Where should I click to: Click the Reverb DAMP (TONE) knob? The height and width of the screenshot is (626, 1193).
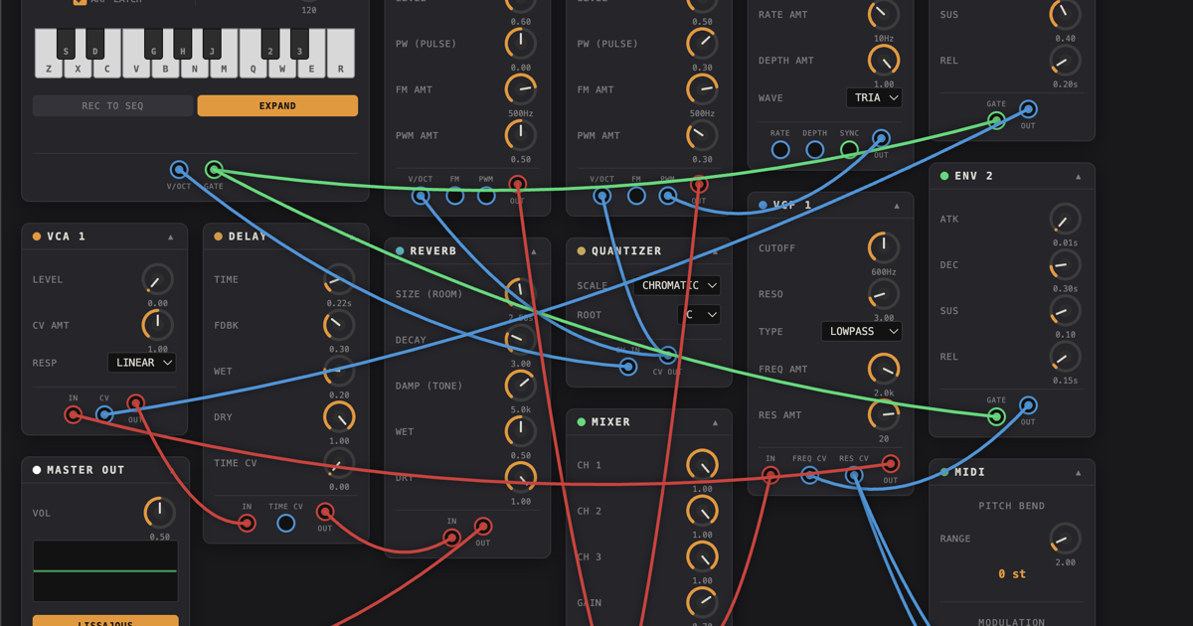520,386
